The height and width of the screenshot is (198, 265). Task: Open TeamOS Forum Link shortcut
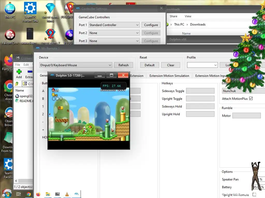click(30, 12)
